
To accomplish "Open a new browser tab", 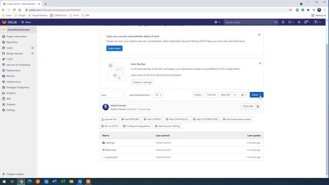I will tap(46, 4).
